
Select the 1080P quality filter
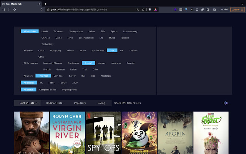52,83
